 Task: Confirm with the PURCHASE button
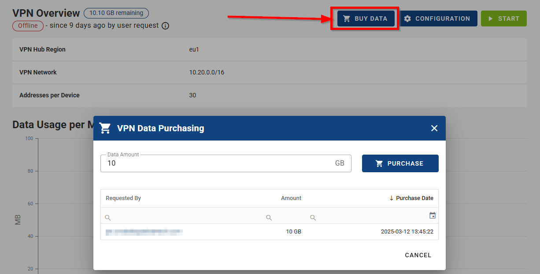coord(400,163)
